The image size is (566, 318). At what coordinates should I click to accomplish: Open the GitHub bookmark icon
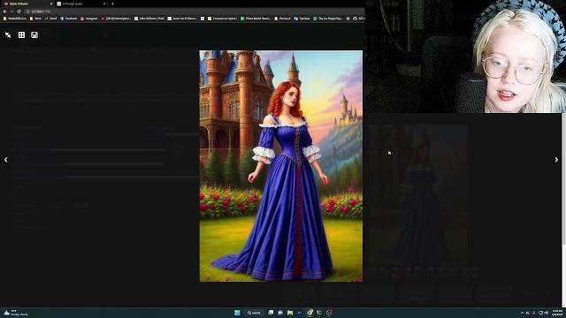point(355,19)
